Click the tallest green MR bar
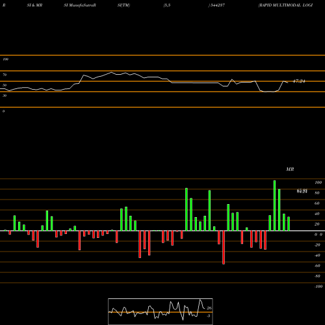Viewport: 325px width, 325px height. 274,205
